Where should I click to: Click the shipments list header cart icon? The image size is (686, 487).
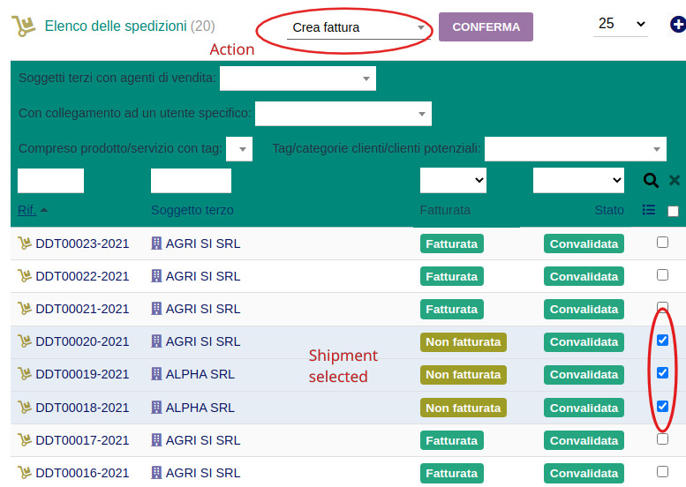(x=23, y=26)
